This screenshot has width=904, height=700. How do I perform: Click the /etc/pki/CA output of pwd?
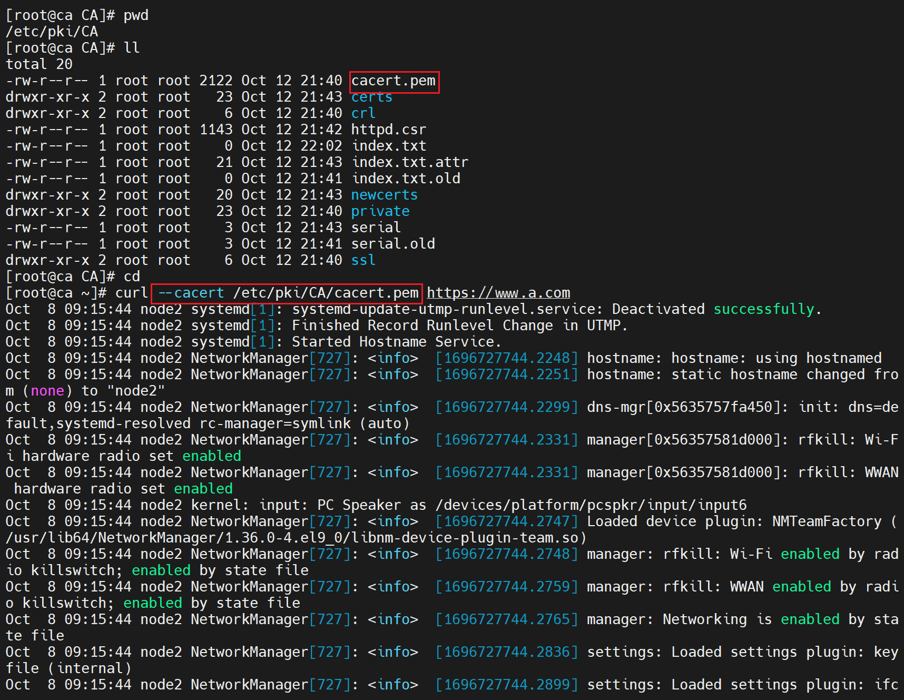pos(52,32)
